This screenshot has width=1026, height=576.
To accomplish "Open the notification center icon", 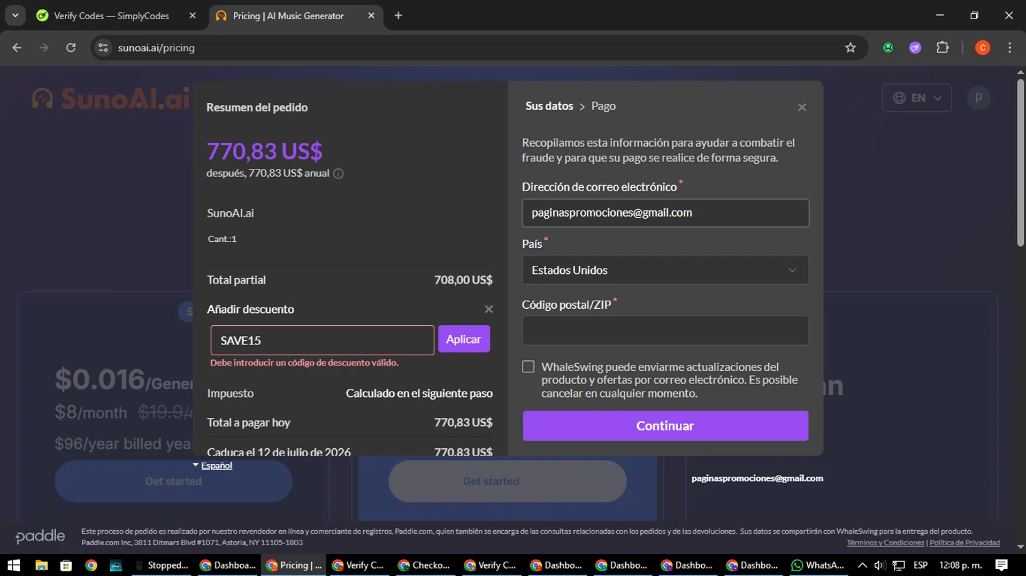I will click(x=1001, y=565).
